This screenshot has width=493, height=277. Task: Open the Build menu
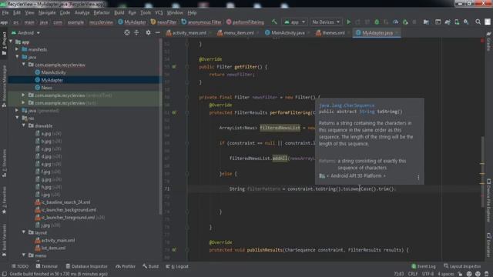pos(119,13)
